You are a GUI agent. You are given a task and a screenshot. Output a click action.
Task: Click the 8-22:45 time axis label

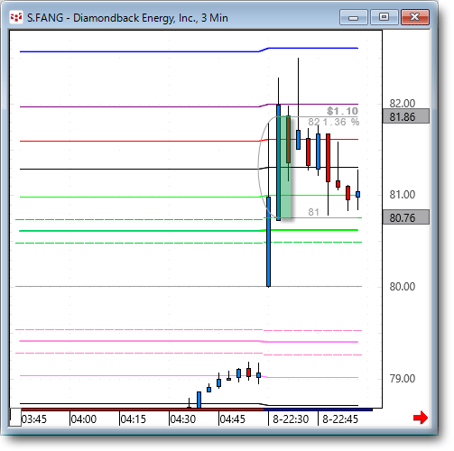(x=340, y=419)
